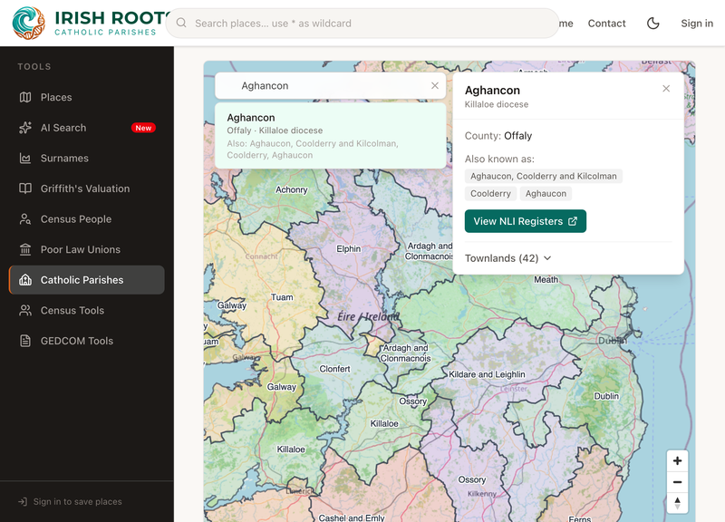
Task: Click the Aghancon map search input
Action: point(331,85)
